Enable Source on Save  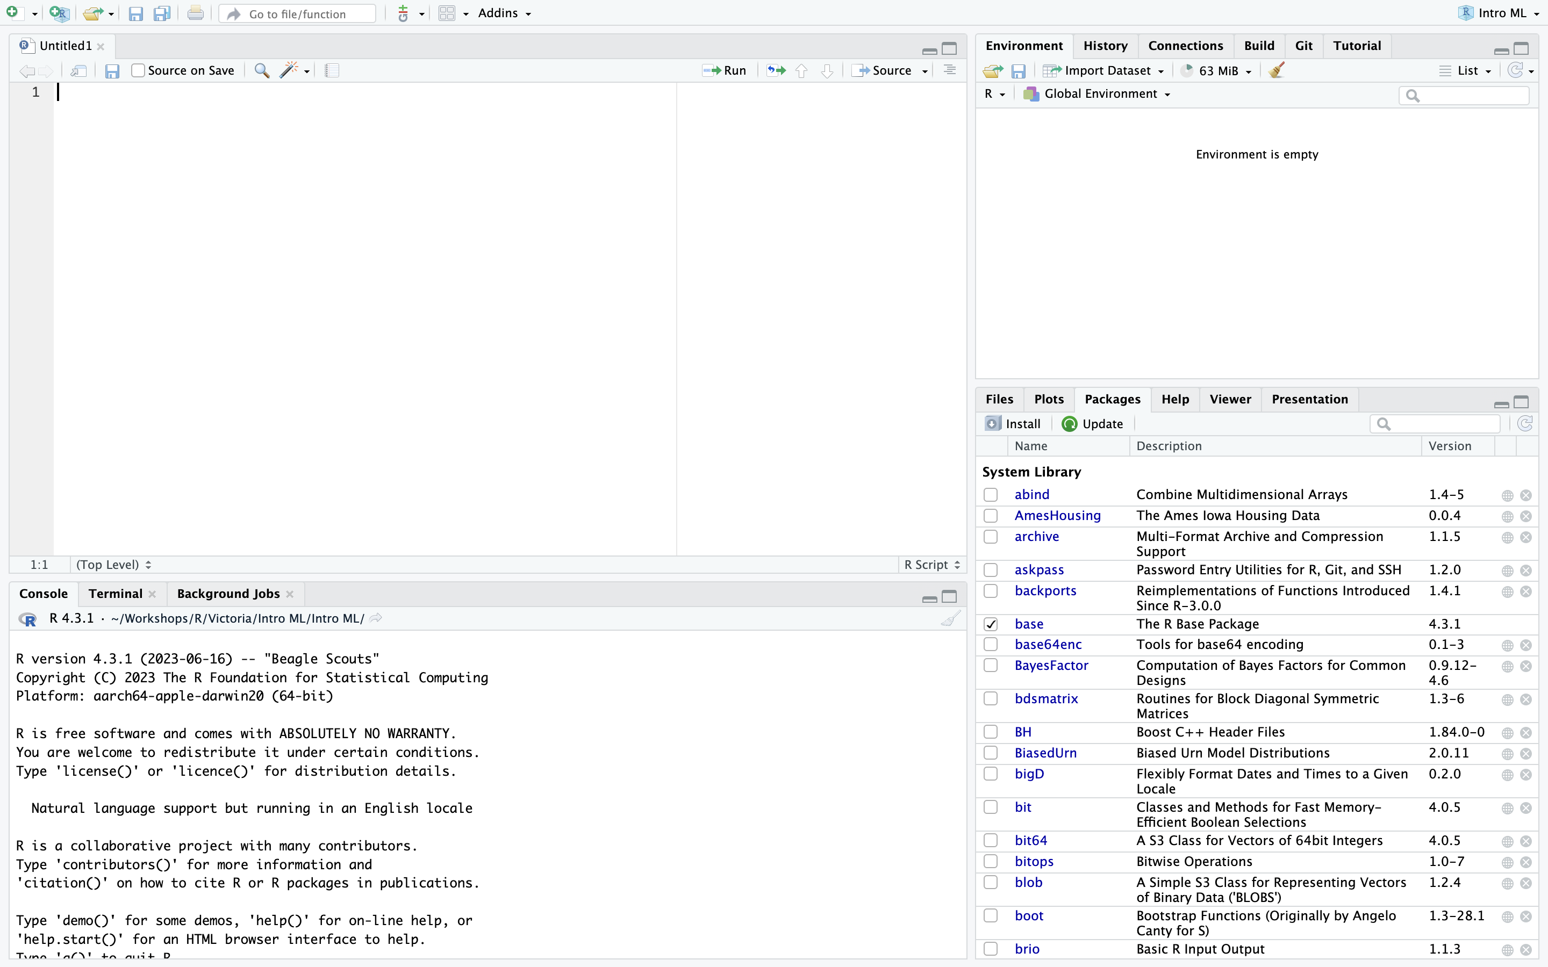point(138,70)
